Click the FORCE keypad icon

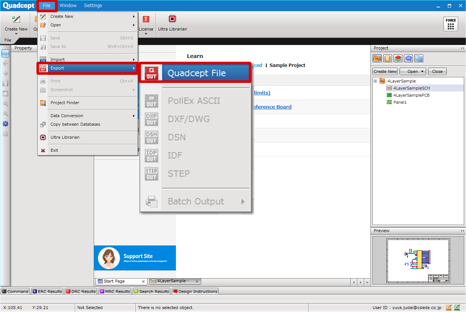450,24
